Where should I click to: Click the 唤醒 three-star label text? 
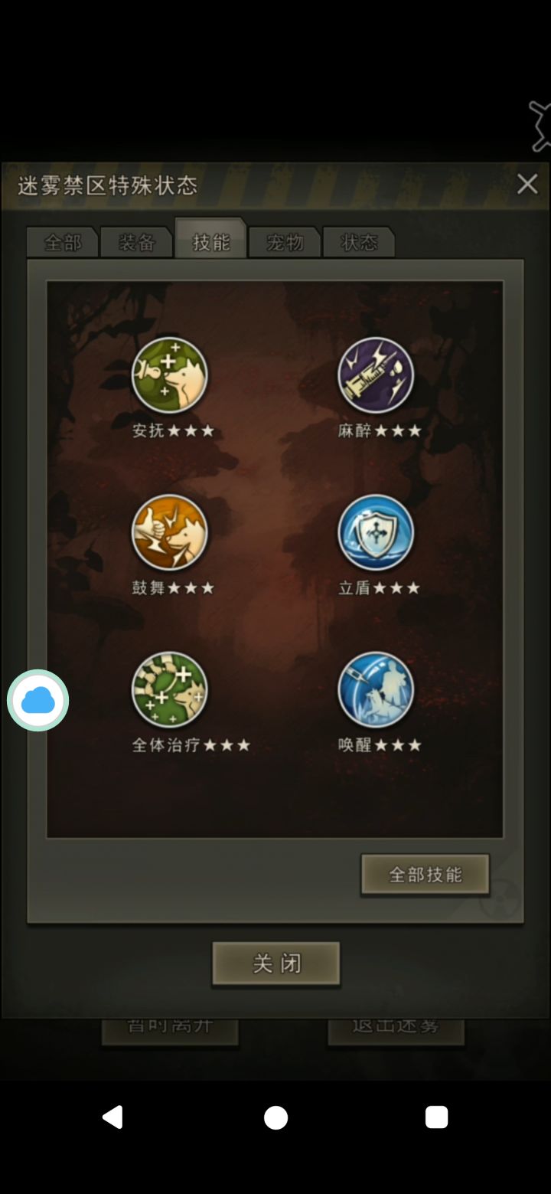380,745
